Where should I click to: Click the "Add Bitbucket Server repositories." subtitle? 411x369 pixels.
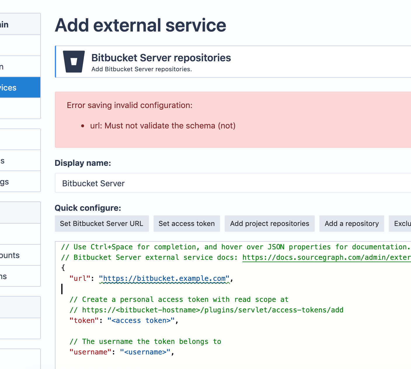point(142,69)
